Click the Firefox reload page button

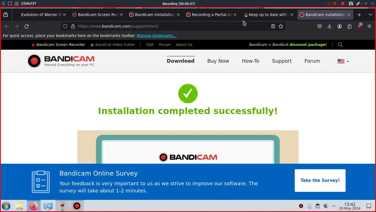[x=27, y=26]
